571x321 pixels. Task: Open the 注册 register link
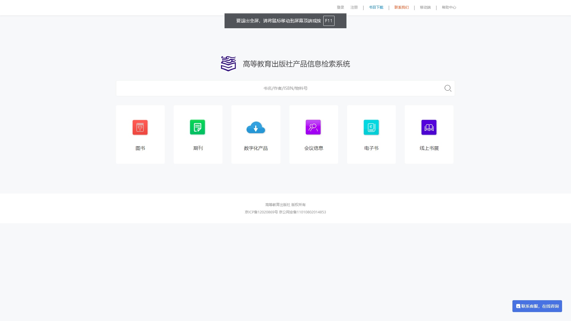[x=354, y=7]
